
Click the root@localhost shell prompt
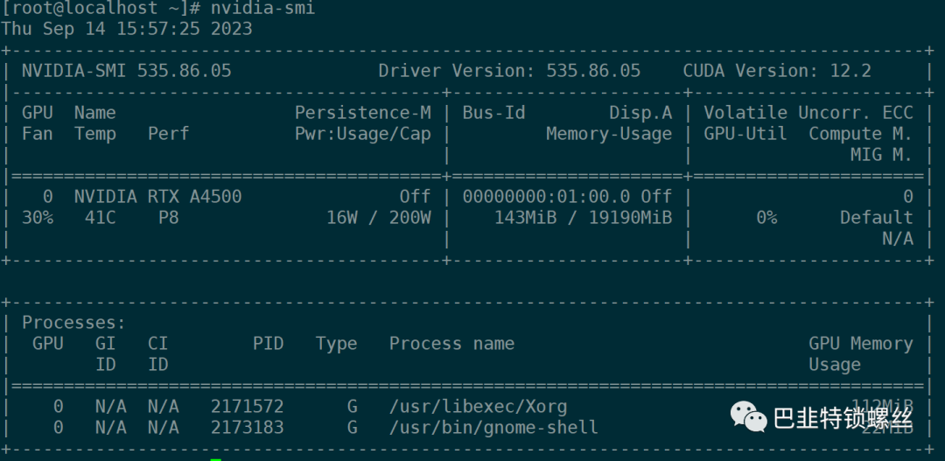[102, 8]
